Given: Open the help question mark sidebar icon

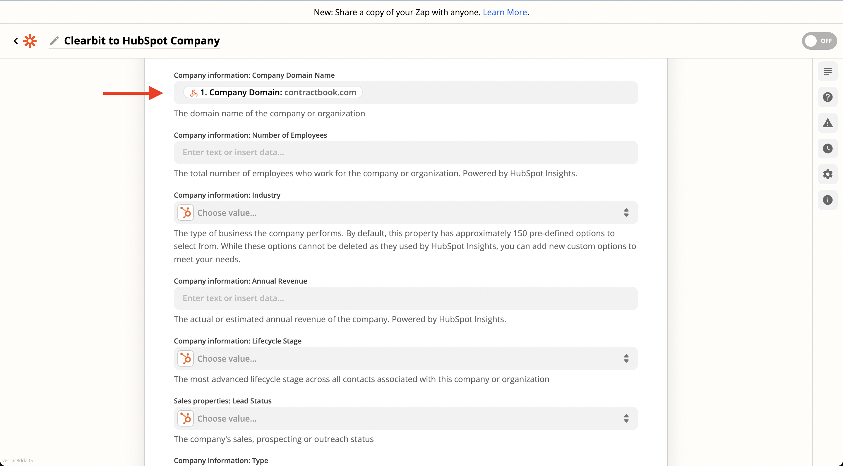Looking at the screenshot, I should [x=827, y=97].
